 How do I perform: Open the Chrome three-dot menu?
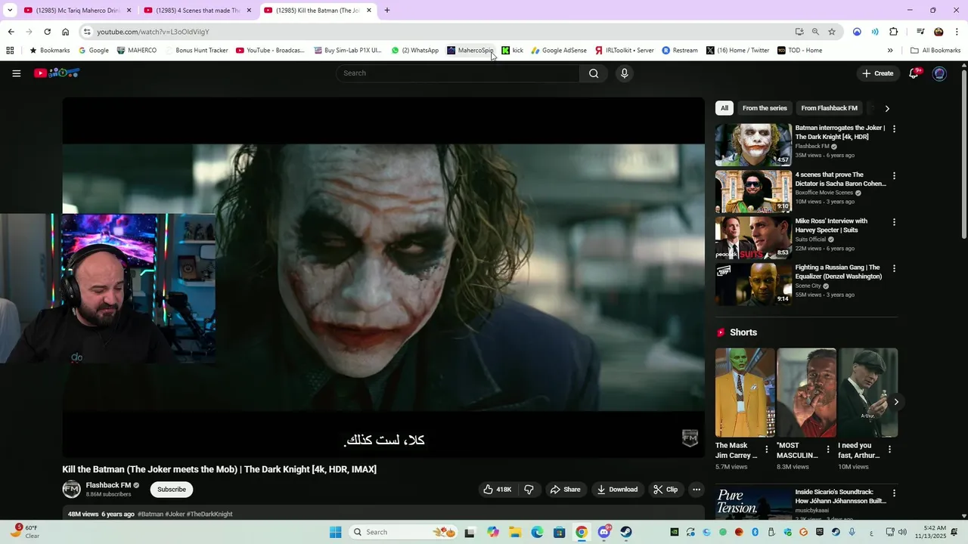[x=957, y=32]
